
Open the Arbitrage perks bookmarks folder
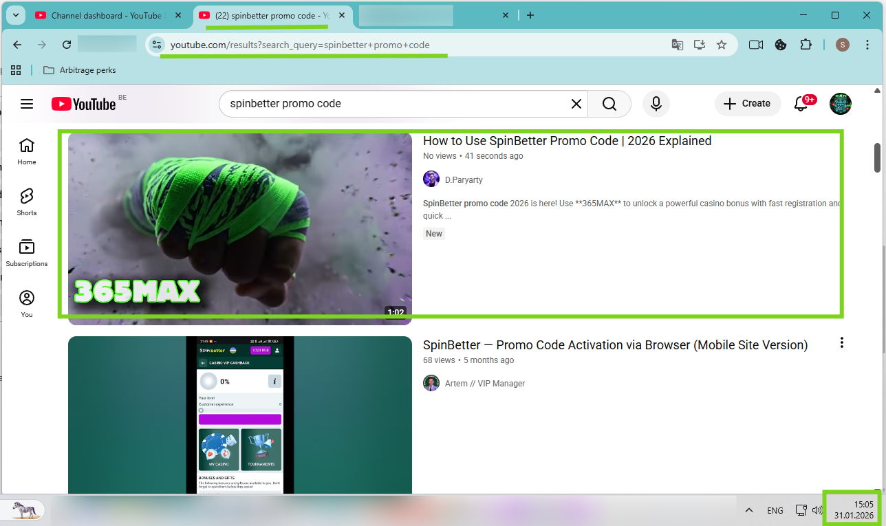point(79,70)
